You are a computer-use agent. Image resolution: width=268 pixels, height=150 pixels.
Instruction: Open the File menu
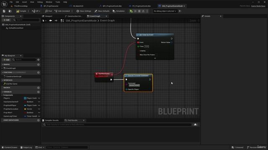(11, 2)
